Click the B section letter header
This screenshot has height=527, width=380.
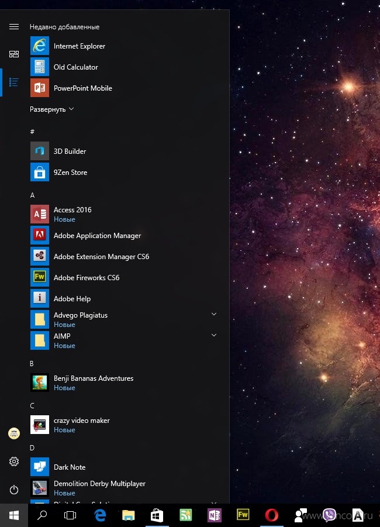(32, 363)
